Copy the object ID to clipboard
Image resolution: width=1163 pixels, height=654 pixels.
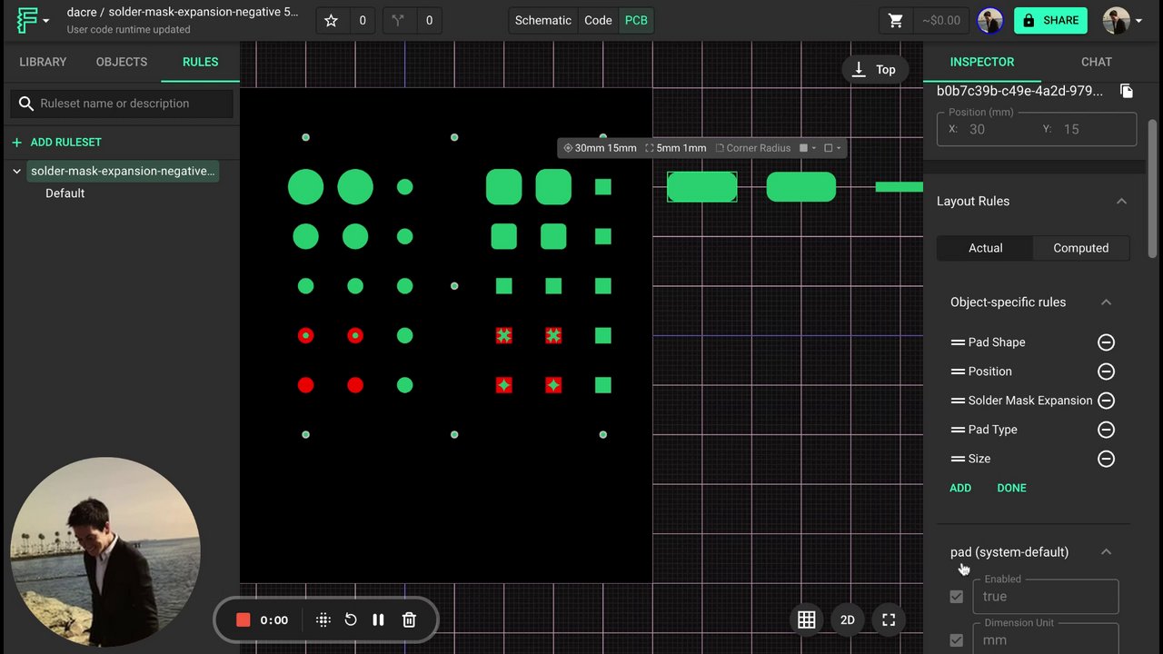tap(1127, 91)
